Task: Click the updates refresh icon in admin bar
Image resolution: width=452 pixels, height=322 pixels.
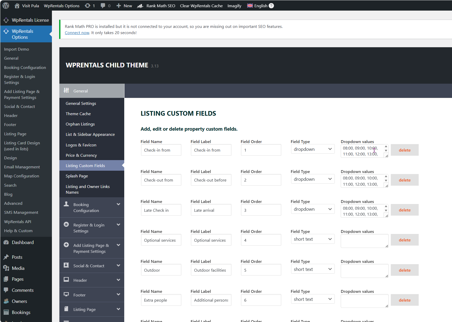Action: coord(88,6)
